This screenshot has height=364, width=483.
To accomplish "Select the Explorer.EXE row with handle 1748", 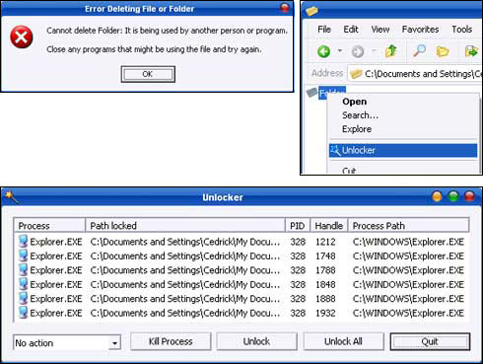I will [x=241, y=255].
